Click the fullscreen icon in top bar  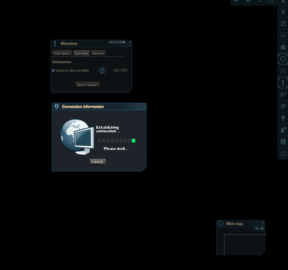point(236,2)
